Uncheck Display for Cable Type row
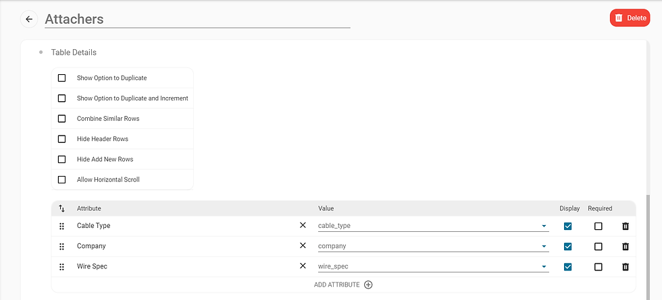This screenshot has height=300, width=662. (568, 227)
